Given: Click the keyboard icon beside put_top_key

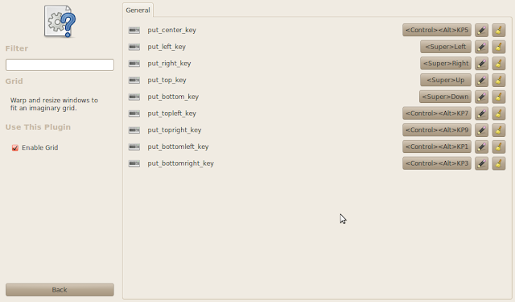Looking at the screenshot, I should pyautogui.click(x=134, y=80).
